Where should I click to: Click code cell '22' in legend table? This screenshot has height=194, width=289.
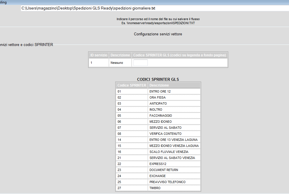coord(132,164)
